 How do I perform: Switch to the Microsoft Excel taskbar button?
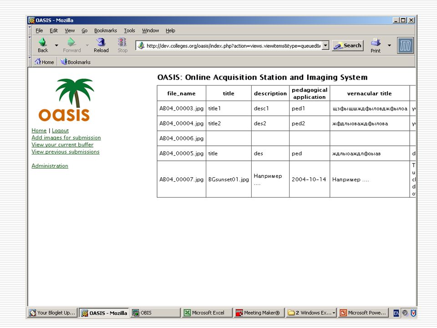207,313
